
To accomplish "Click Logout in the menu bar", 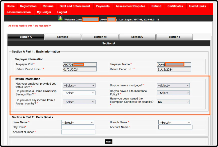I will point(62,12).
